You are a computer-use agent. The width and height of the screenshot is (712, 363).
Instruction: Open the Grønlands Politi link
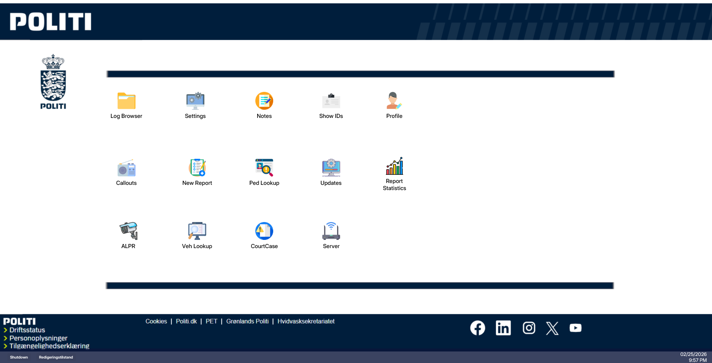247,321
